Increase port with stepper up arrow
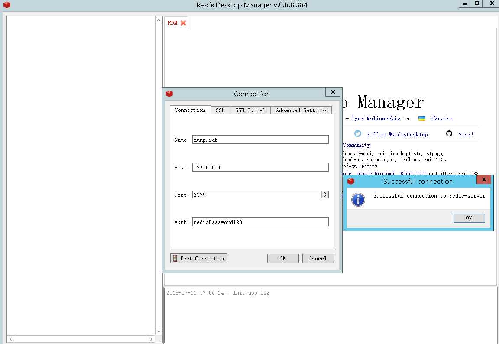The height and width of the screenshot is (344, 499). click(x=325, y=193)
